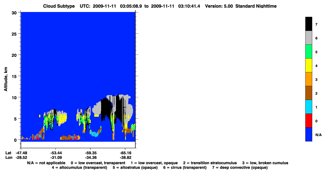Click the 'N/A = not applicable' legend text
The image size is (332, 170).
coord(46,163)
